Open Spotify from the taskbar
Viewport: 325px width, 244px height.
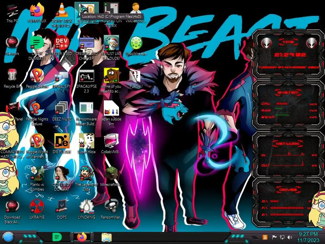tap(57, 237)
